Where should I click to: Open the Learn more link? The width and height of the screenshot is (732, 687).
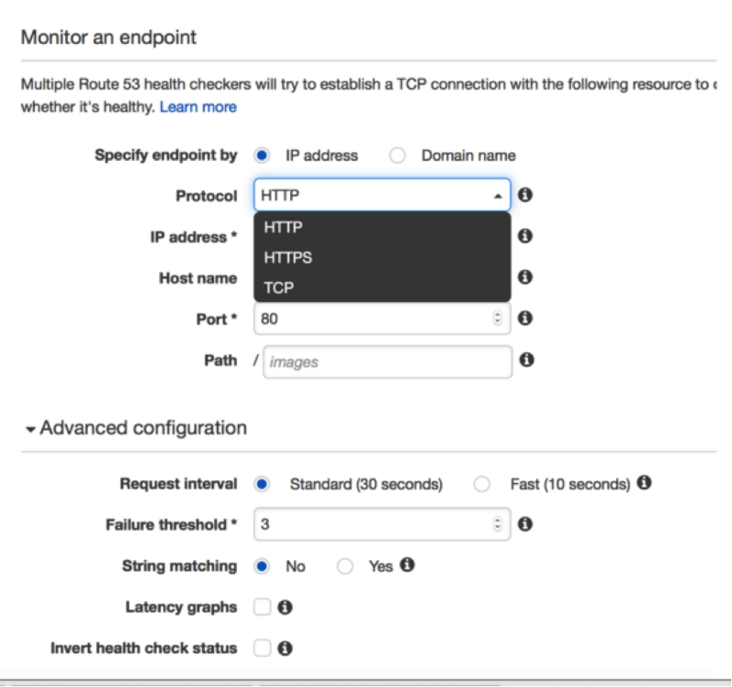(198, 107)
